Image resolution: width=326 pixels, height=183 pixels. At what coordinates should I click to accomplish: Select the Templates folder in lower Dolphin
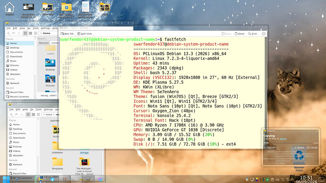57,164
